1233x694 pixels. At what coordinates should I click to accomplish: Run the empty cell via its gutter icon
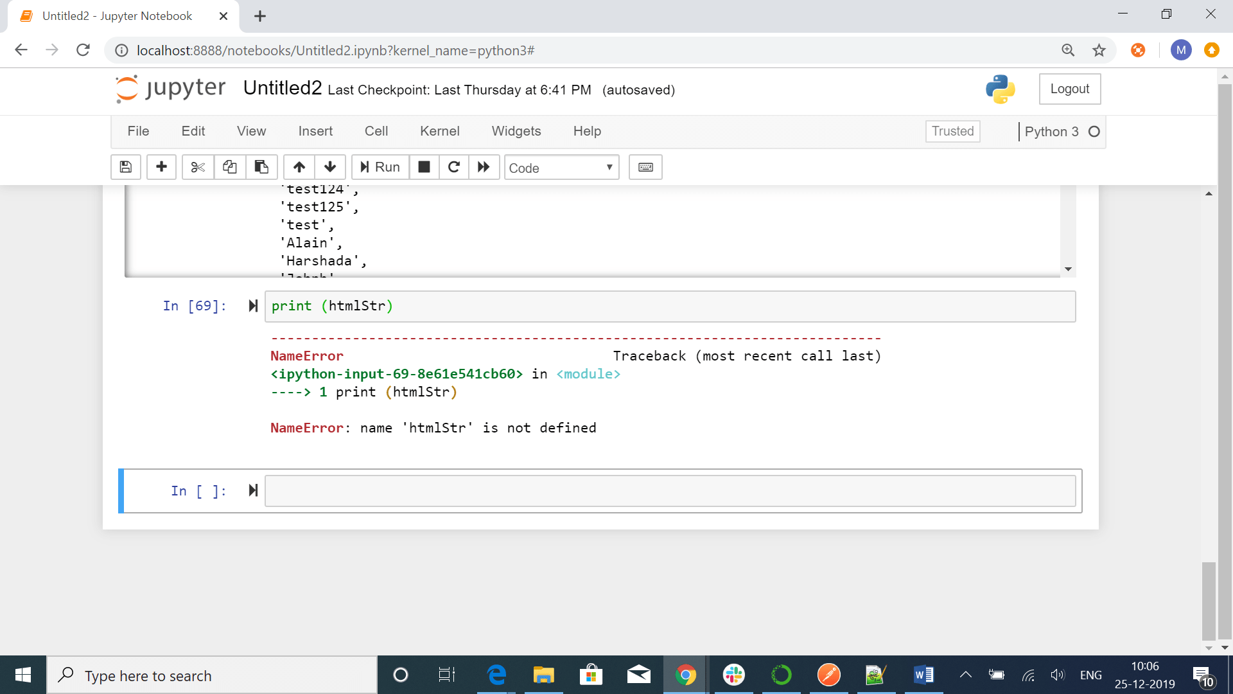pyautogui.click(x=253, y=491)
